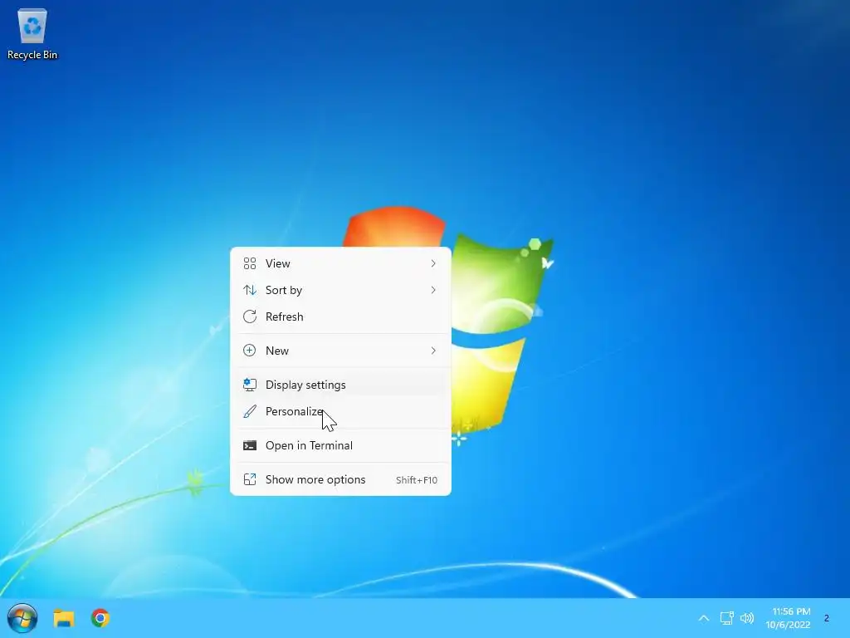This screenshot has height=638, width=850.
Task: Choose Open in Terminal
Action: click(340, 446)
